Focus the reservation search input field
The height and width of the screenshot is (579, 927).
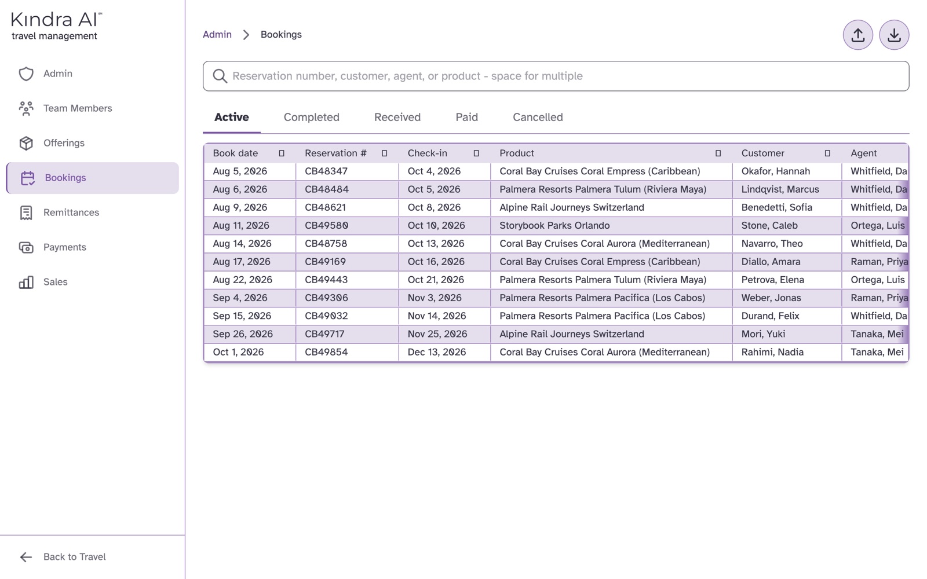(x=556, y=76)
